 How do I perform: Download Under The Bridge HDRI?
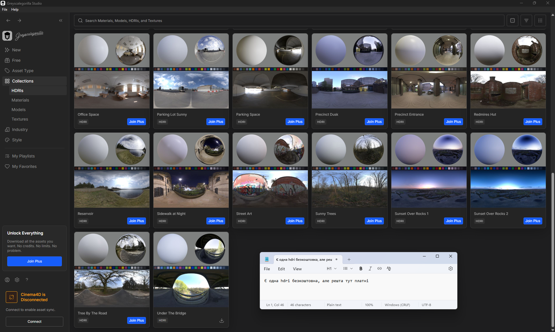[222, 320]
